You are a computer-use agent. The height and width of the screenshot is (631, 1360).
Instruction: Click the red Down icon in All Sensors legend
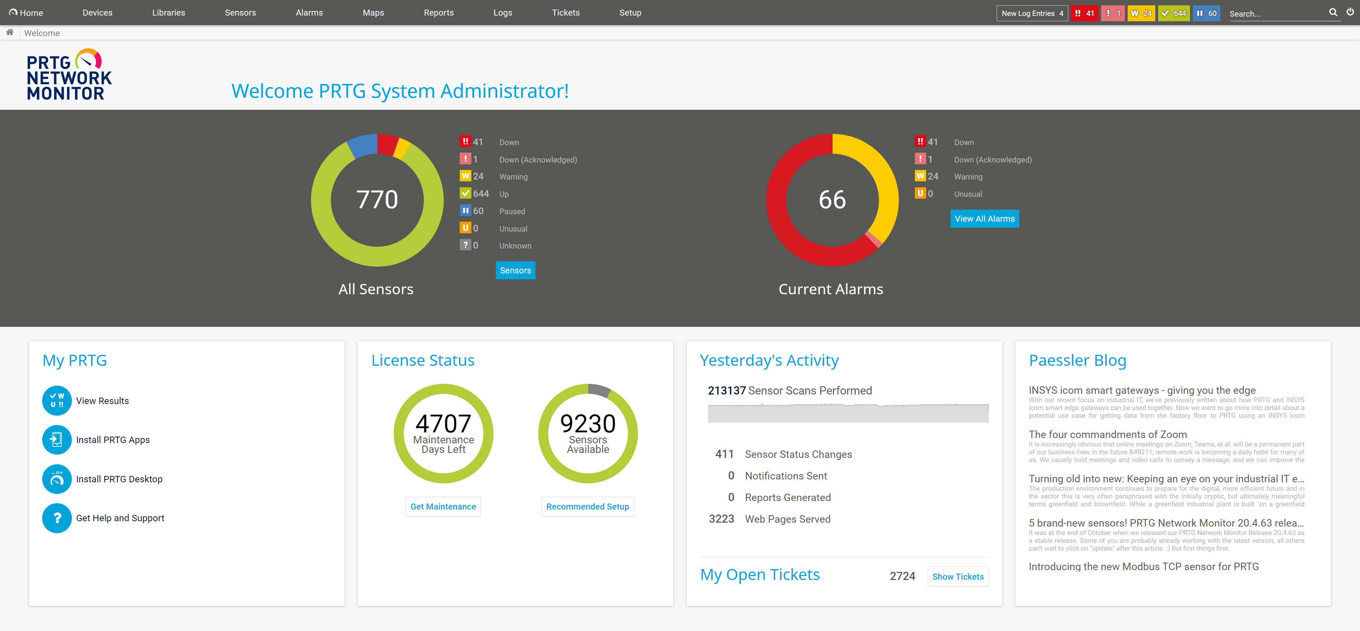tap(465, 142)
